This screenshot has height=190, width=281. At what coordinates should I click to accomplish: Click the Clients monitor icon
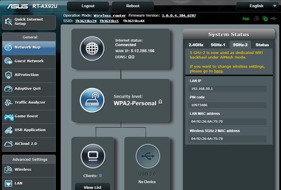[x=93, y=156]
